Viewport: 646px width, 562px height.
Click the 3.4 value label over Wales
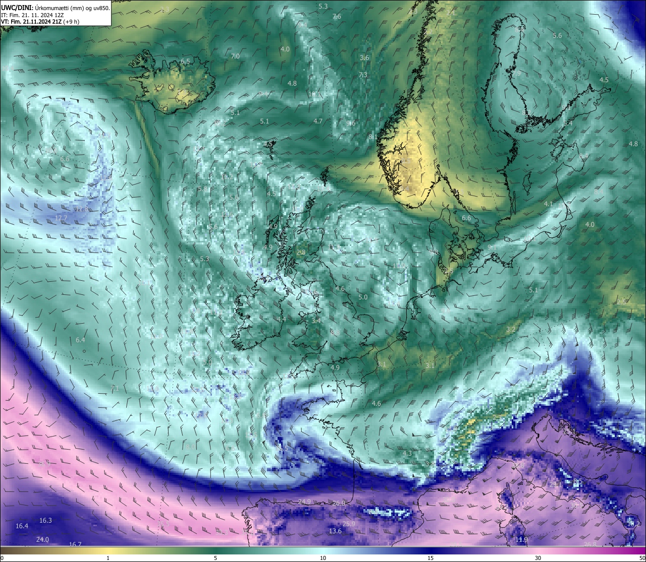pos(316,321)
